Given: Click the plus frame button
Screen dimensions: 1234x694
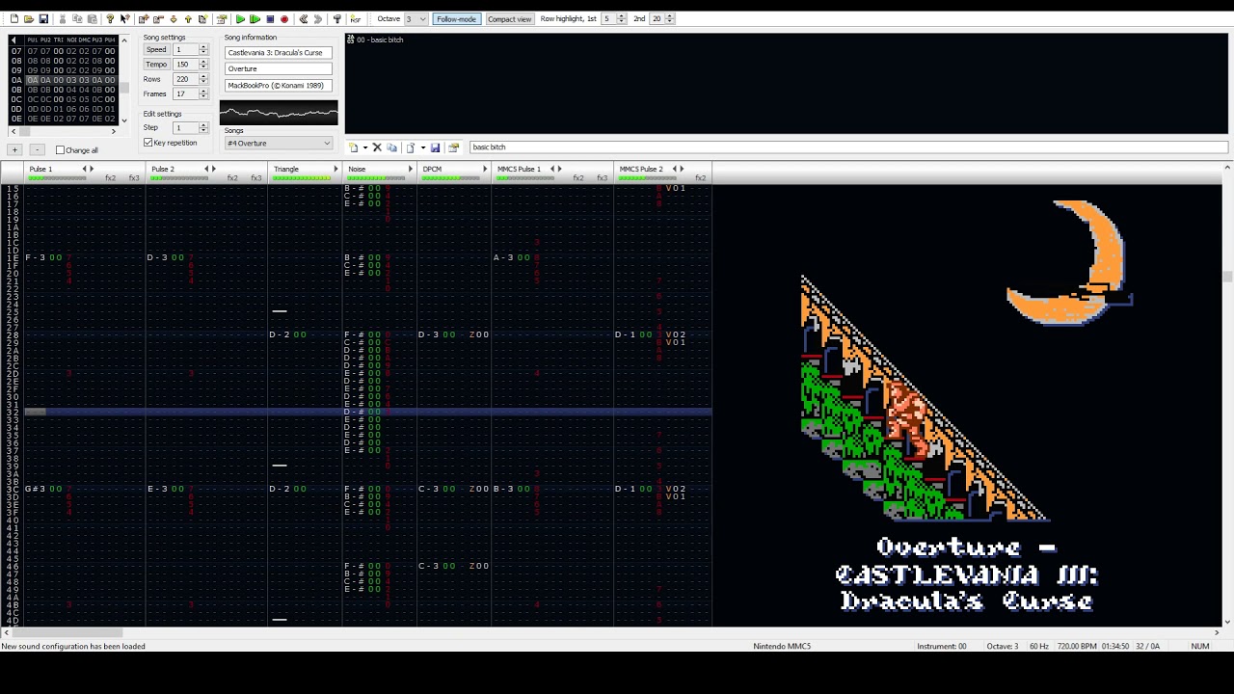Looking at the screenshot, I should tap(14, 150).
